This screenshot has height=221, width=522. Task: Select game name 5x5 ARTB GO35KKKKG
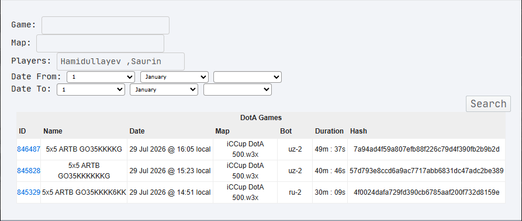[x=84, y=149]
